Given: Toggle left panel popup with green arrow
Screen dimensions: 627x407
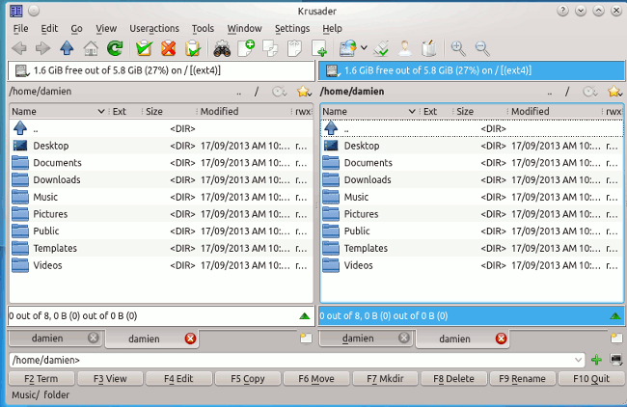Looking at the screenshot, I should tap(305, 315).
